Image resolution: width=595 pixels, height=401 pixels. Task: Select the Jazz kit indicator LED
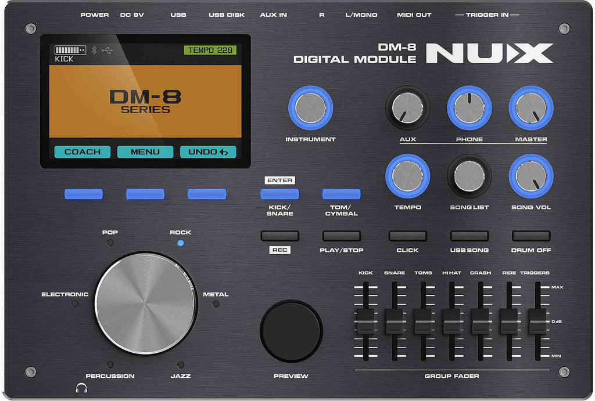[x=180, y=364]
